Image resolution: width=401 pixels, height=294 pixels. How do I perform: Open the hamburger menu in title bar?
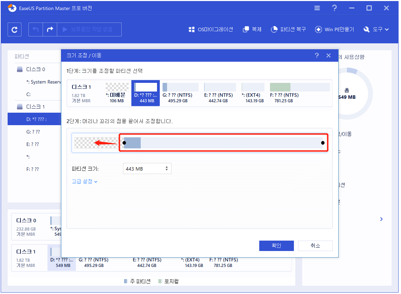[x=317, y=8]
